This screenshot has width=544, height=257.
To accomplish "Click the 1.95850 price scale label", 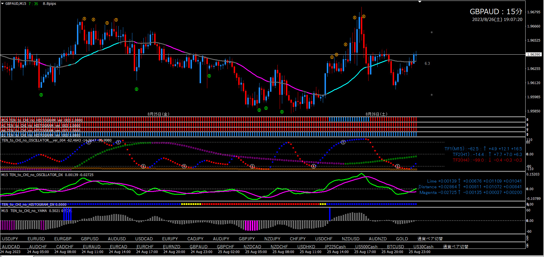I will coord(533,111).
